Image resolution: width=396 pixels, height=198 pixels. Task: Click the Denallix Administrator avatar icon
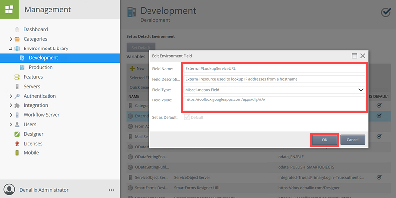click(9, 190)
